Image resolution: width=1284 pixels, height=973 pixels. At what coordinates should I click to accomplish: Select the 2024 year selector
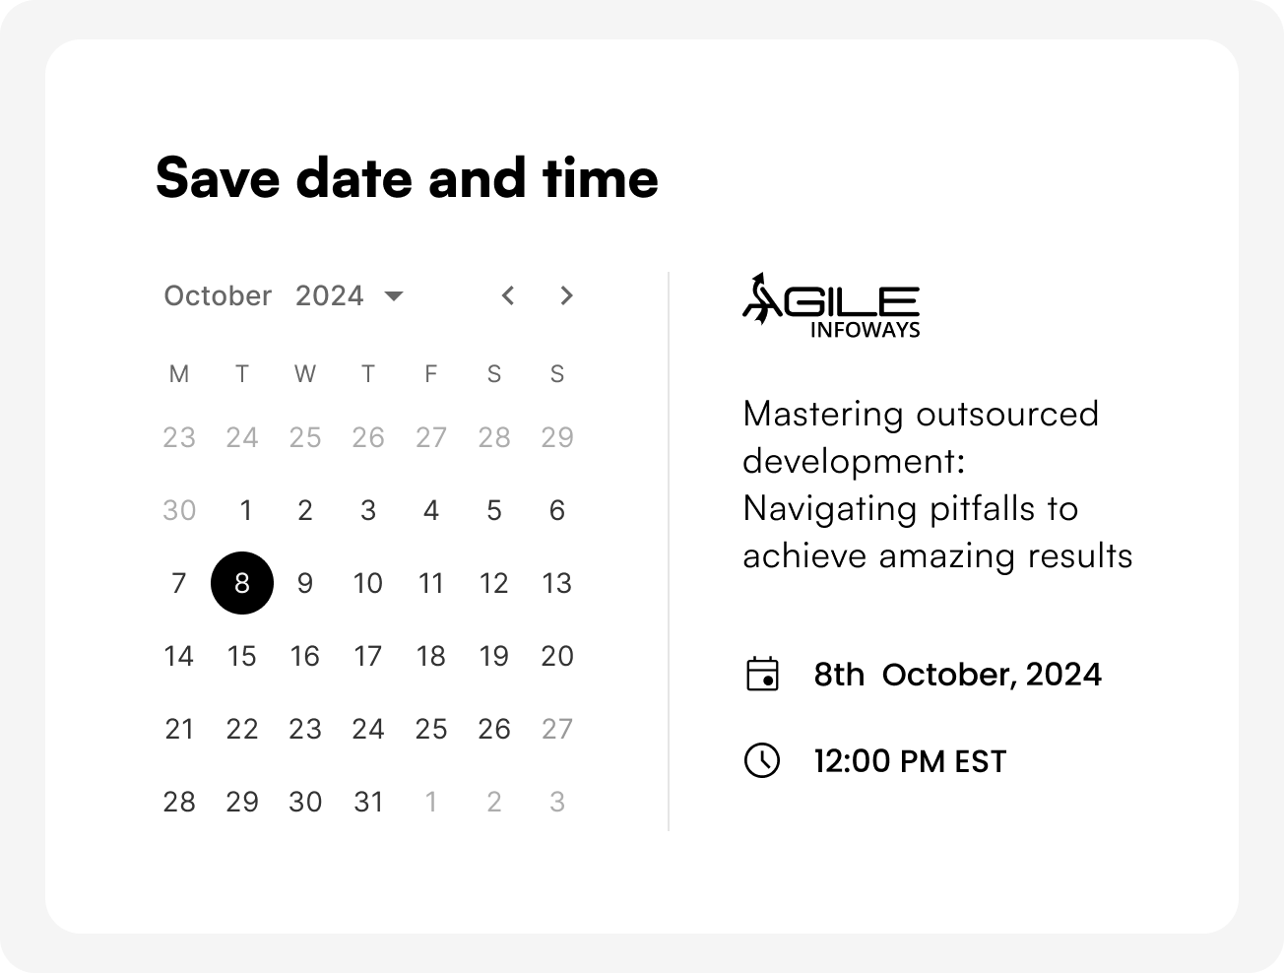pyautogui.click(x=330, y=295)
